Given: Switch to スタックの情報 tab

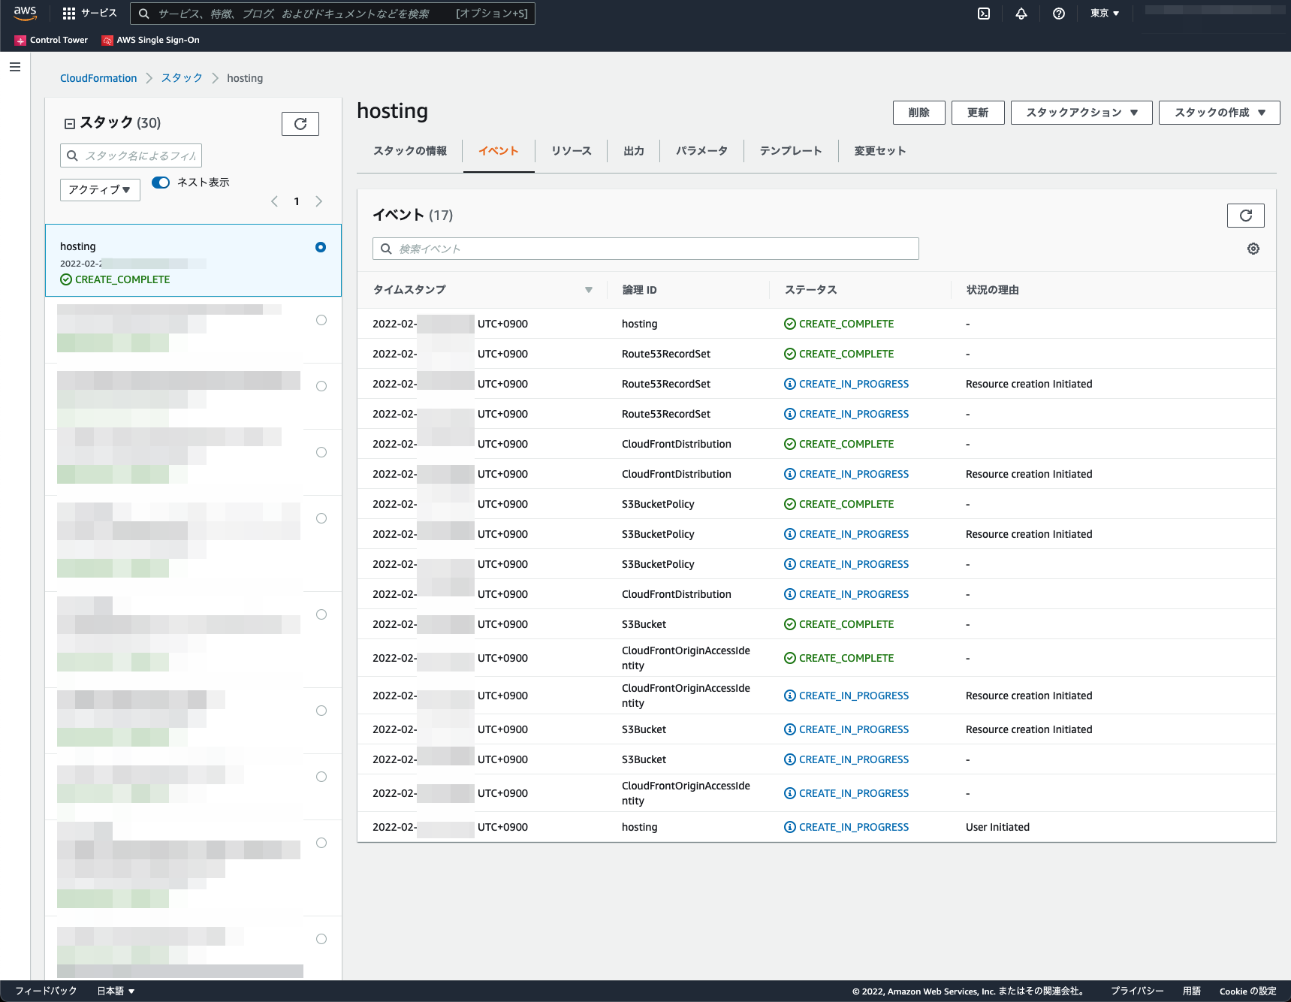Looking at the screenshot, I should pyautogui.click(x=410, y=151).
